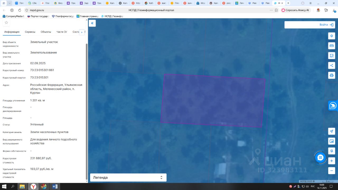Open the Главная страница bookmark
Viewport: 338px width, 190px height.
tap(88, 16)
